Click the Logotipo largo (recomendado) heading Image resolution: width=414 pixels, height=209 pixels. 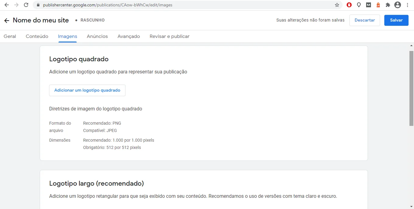point(96,184)
